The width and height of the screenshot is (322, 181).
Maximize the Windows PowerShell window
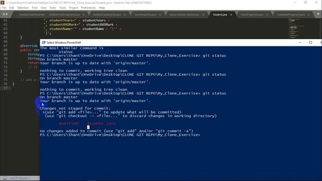(x=310, y=42)
